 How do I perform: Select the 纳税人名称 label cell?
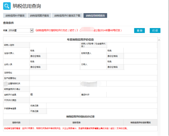click(x=16, y=45)
